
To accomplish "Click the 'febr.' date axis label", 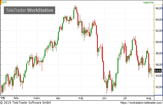I will [x=16, y=98].
